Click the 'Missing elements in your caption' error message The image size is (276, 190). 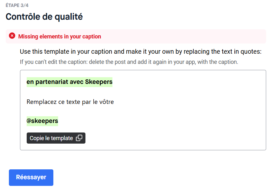(x=60, y=37)
